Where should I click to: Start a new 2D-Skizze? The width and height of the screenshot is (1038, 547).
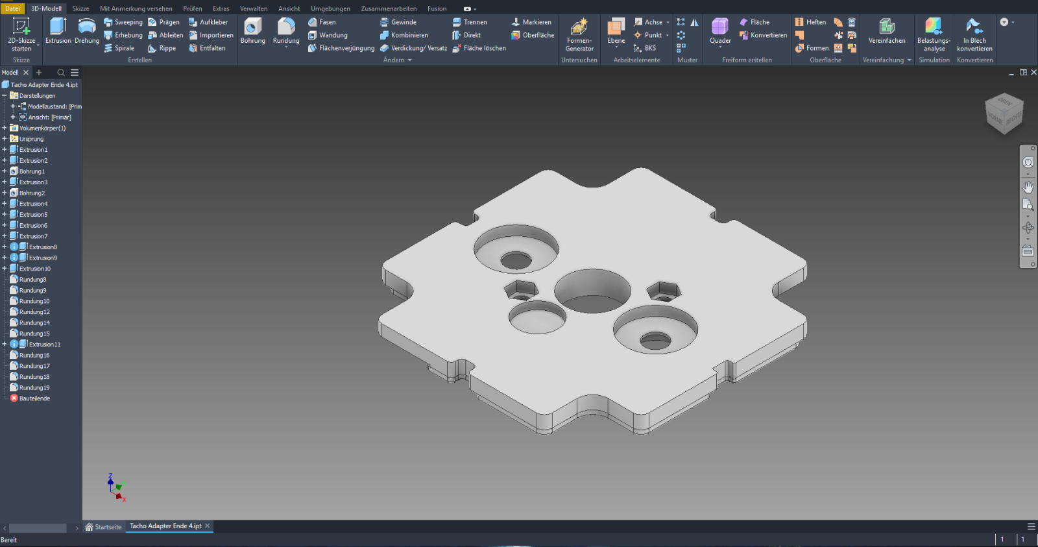point(21,34)
